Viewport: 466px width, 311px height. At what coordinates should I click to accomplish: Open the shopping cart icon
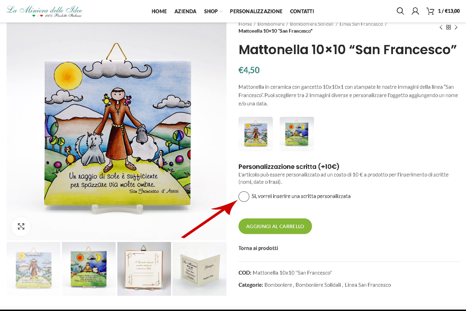pyautogui.click(x=430, y=11)
